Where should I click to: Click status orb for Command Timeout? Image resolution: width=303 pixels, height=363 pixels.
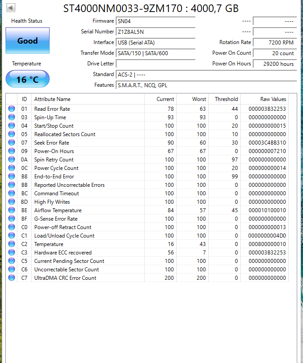pyautogui.click(x=12, y=193)
